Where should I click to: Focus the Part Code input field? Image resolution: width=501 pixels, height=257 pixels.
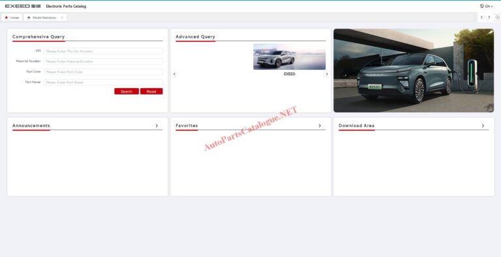pos(103,72)
